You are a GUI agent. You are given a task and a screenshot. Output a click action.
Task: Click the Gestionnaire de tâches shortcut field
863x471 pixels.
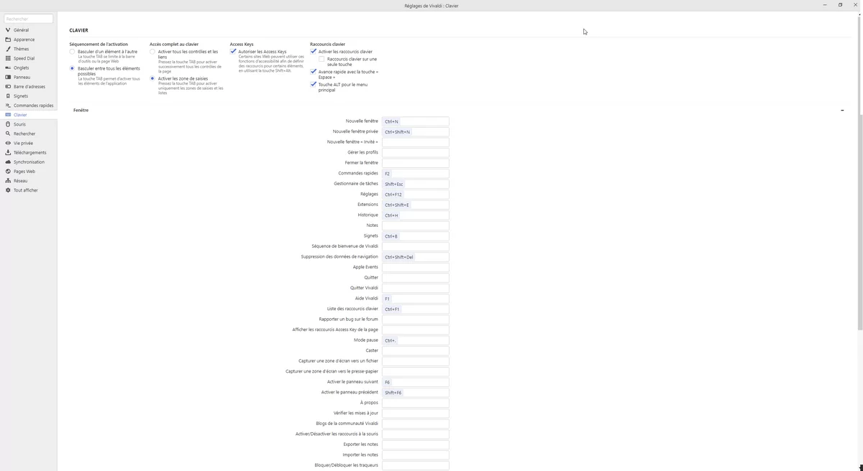[416, 184]
